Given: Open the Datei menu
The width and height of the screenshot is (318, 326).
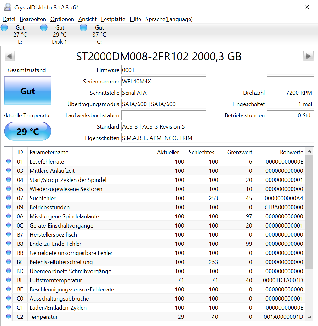Looking at the screenshot, I should coord(9,19).
